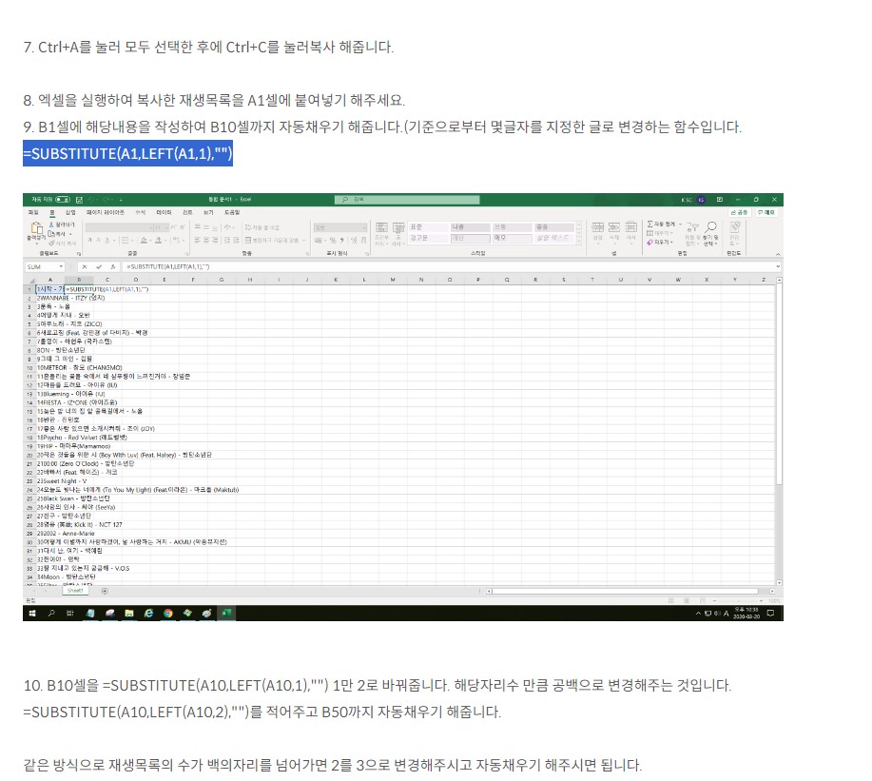Click the 공유 (Share) button
Viewport: 872px width, 781px height.
739,212
